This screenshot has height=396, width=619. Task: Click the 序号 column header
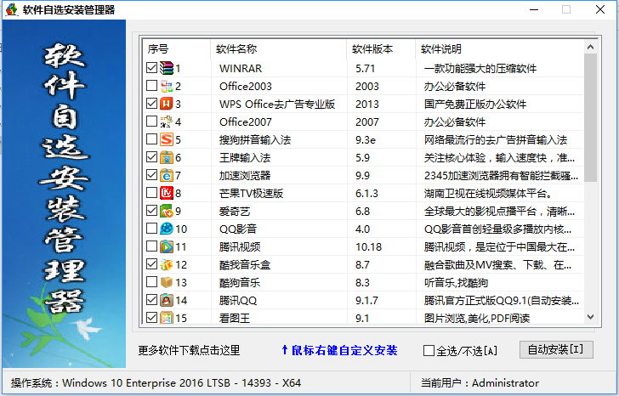(x=177, y=49)
